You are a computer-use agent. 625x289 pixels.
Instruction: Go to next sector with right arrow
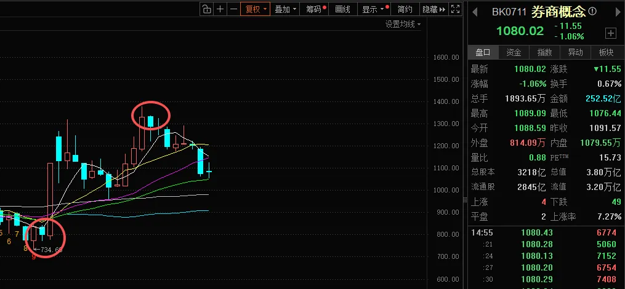[618, 12]
